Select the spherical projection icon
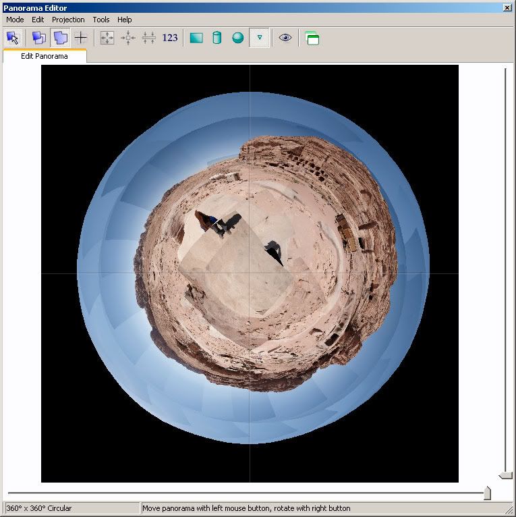Image resolution: width=516 pixels, height=517 pixels. (x=238, y=38)
